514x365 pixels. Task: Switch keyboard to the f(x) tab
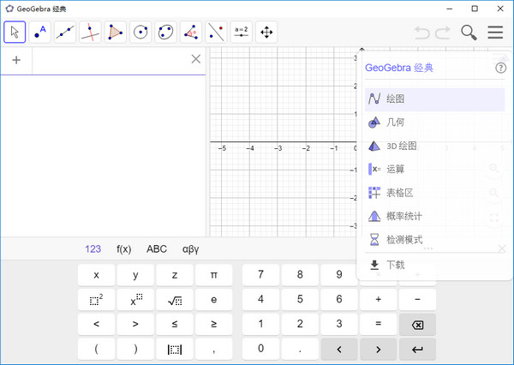pos(124,249)
